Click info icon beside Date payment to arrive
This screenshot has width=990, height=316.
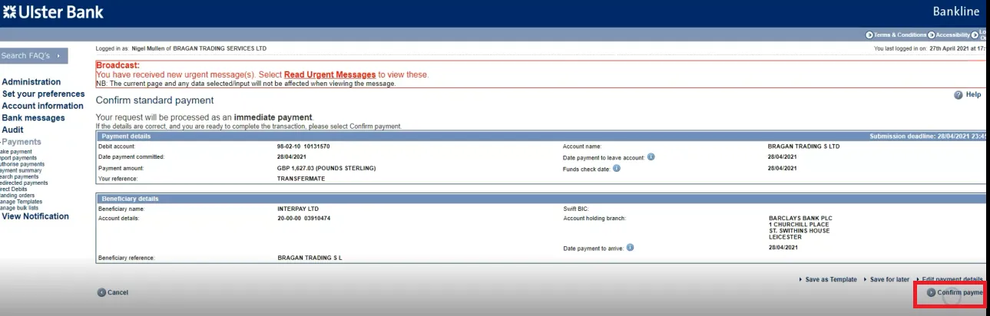click(x=630, y=248)
